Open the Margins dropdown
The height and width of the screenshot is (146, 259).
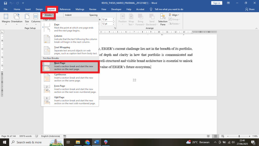[6, 19]
